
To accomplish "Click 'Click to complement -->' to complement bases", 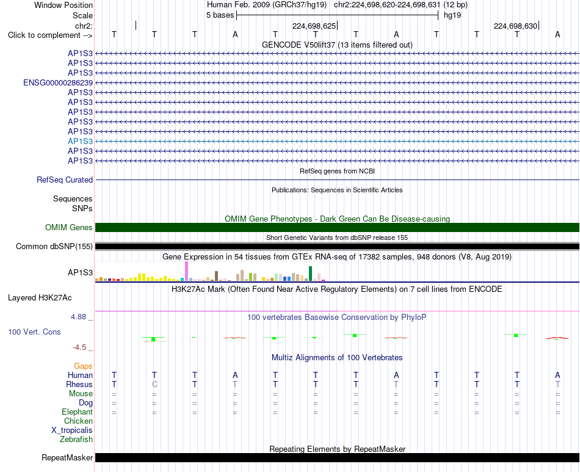I will pos(50,35).
